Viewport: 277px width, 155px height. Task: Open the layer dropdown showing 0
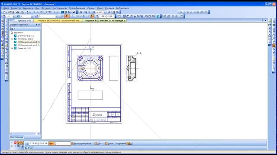click(57, 16)
